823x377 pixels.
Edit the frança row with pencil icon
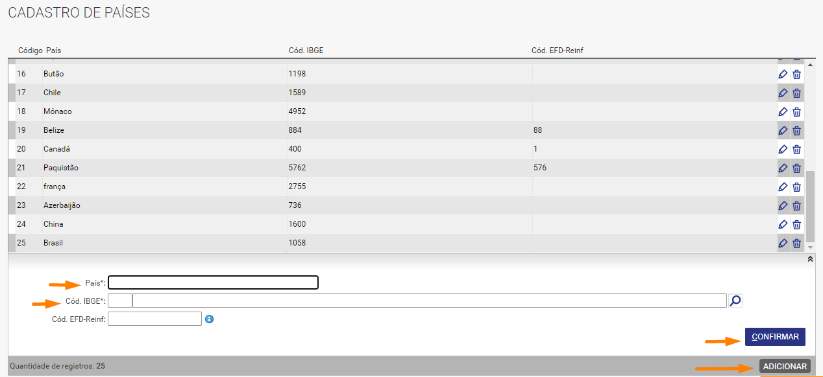tap(783, 187)
